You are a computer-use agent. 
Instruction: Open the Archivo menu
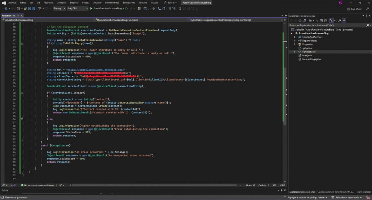click(12, 2)
